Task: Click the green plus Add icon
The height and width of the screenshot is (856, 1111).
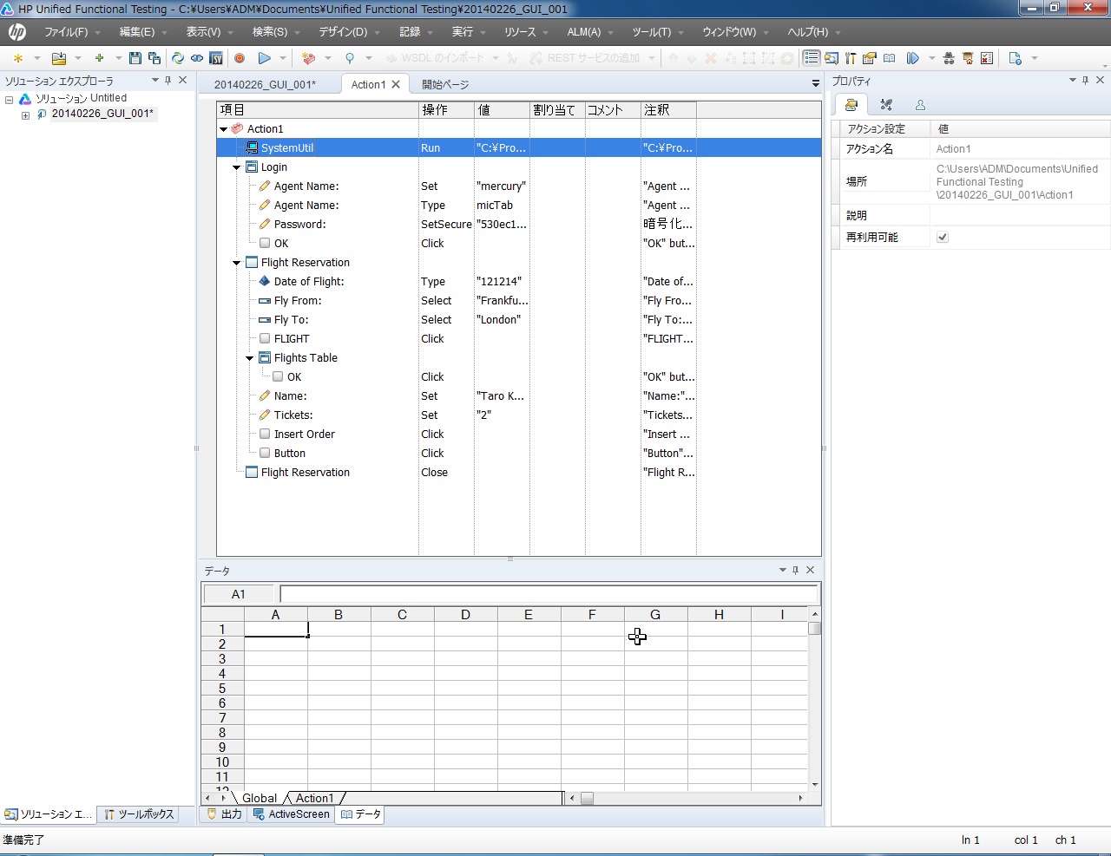Action: pos(99,58)
